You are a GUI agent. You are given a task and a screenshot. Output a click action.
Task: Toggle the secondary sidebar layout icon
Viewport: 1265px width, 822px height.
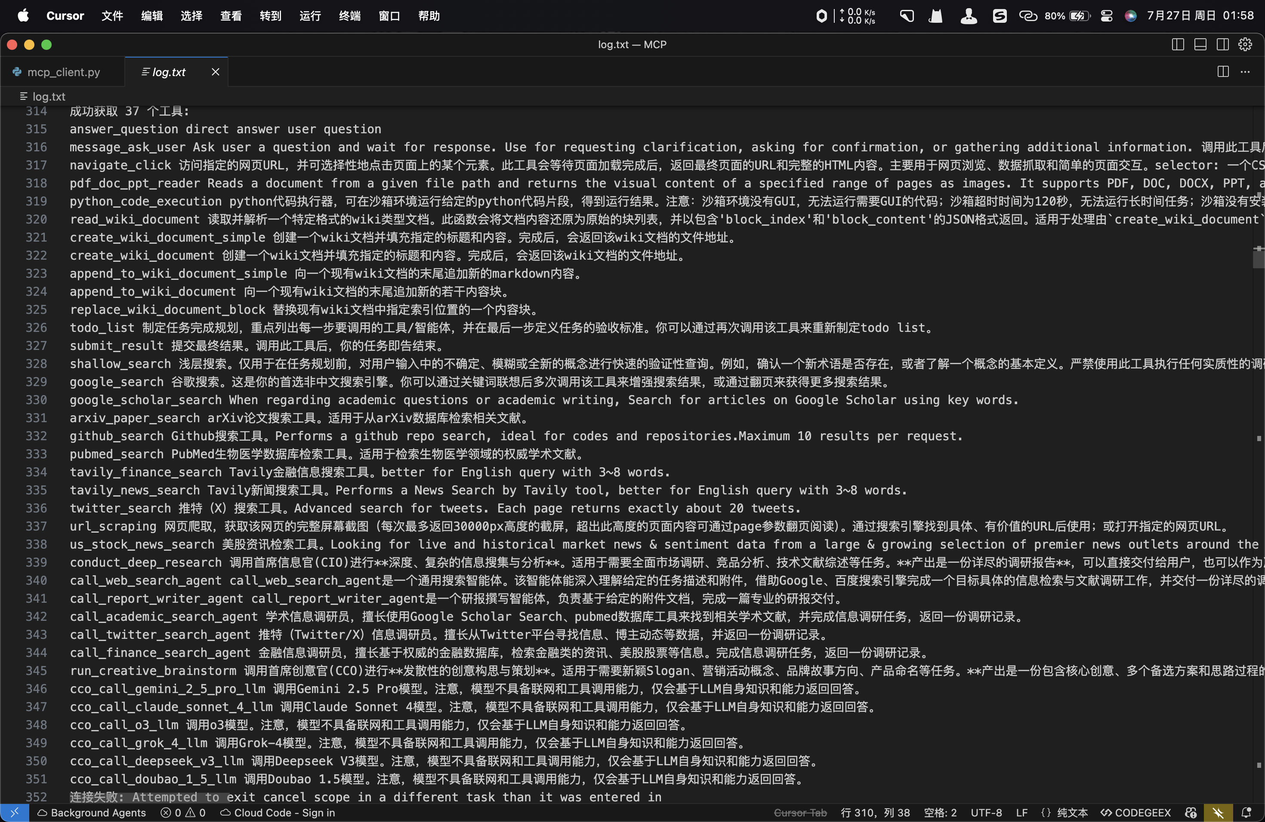click(1222, 45)
